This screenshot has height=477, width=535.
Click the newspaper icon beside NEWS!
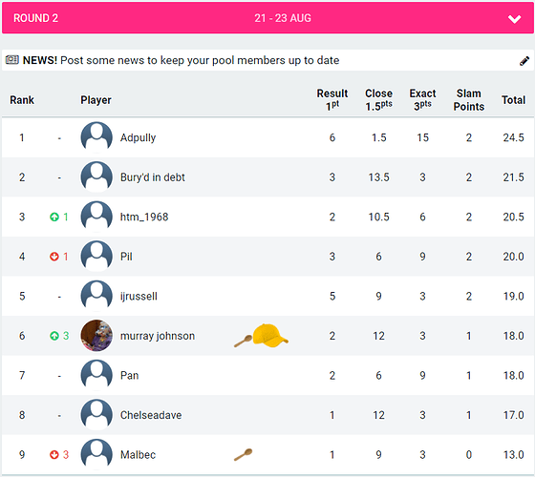[x=11, y=60]
